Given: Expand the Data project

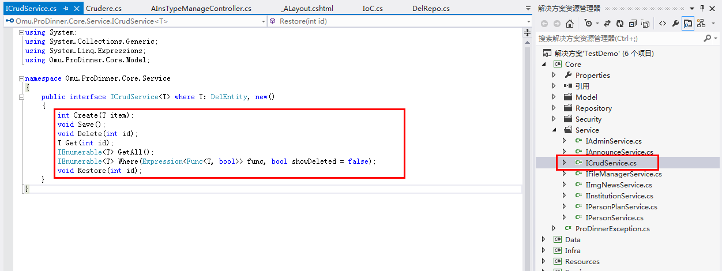Looking at the screenshot, I should [x=544, y=239].
